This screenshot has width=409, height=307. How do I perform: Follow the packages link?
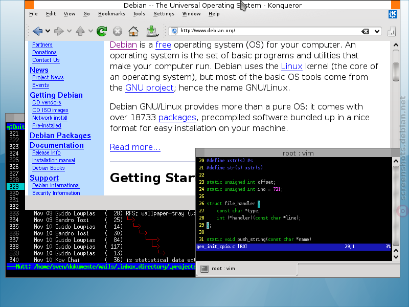(x=177, y=118)
